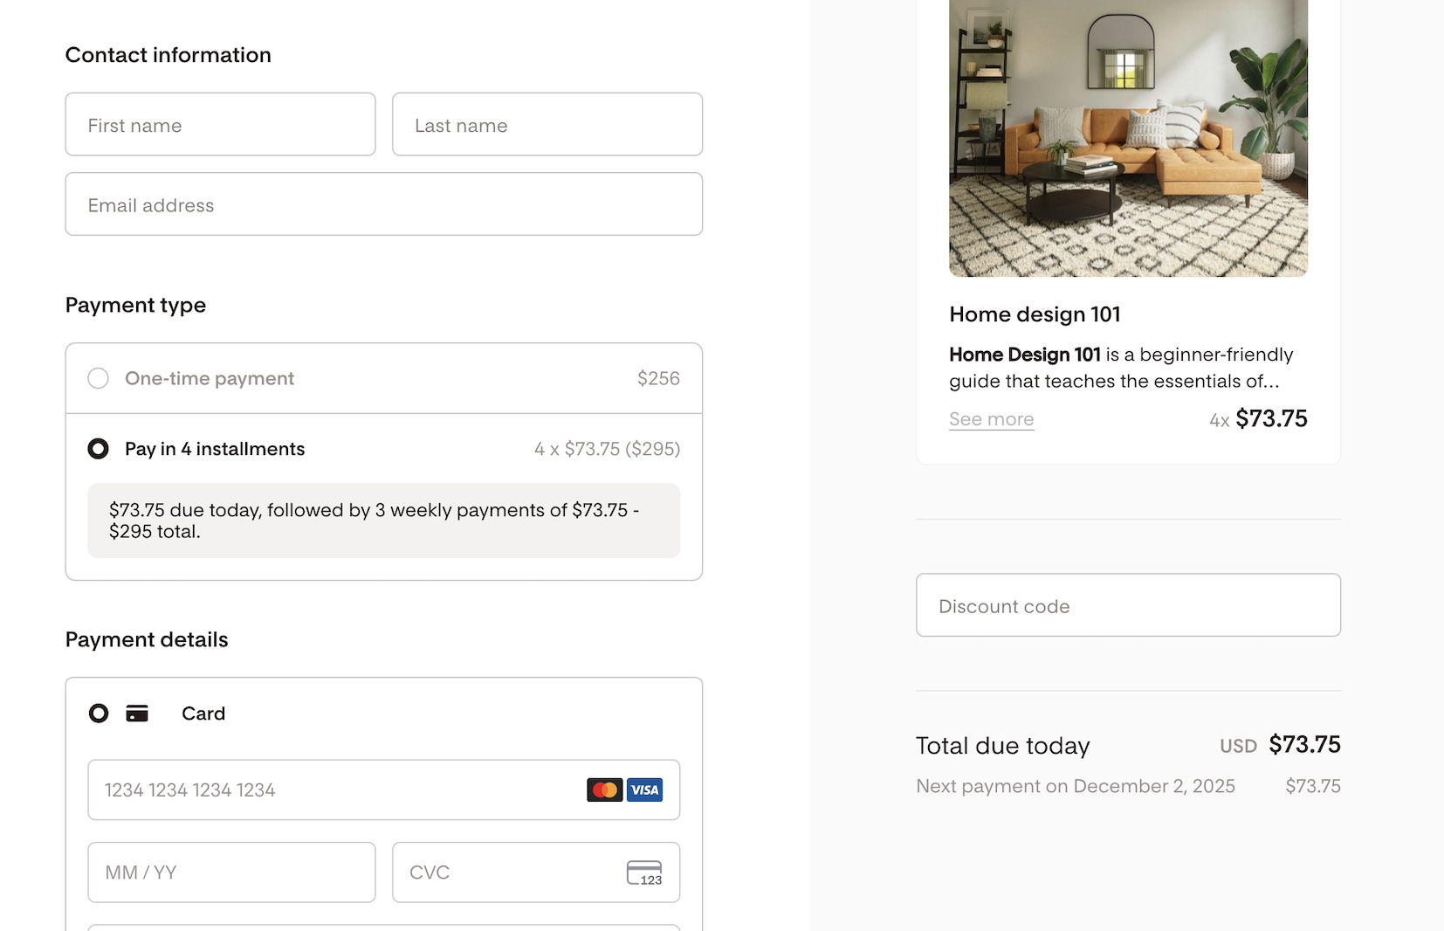Focus the Email address input

point(383,204)
